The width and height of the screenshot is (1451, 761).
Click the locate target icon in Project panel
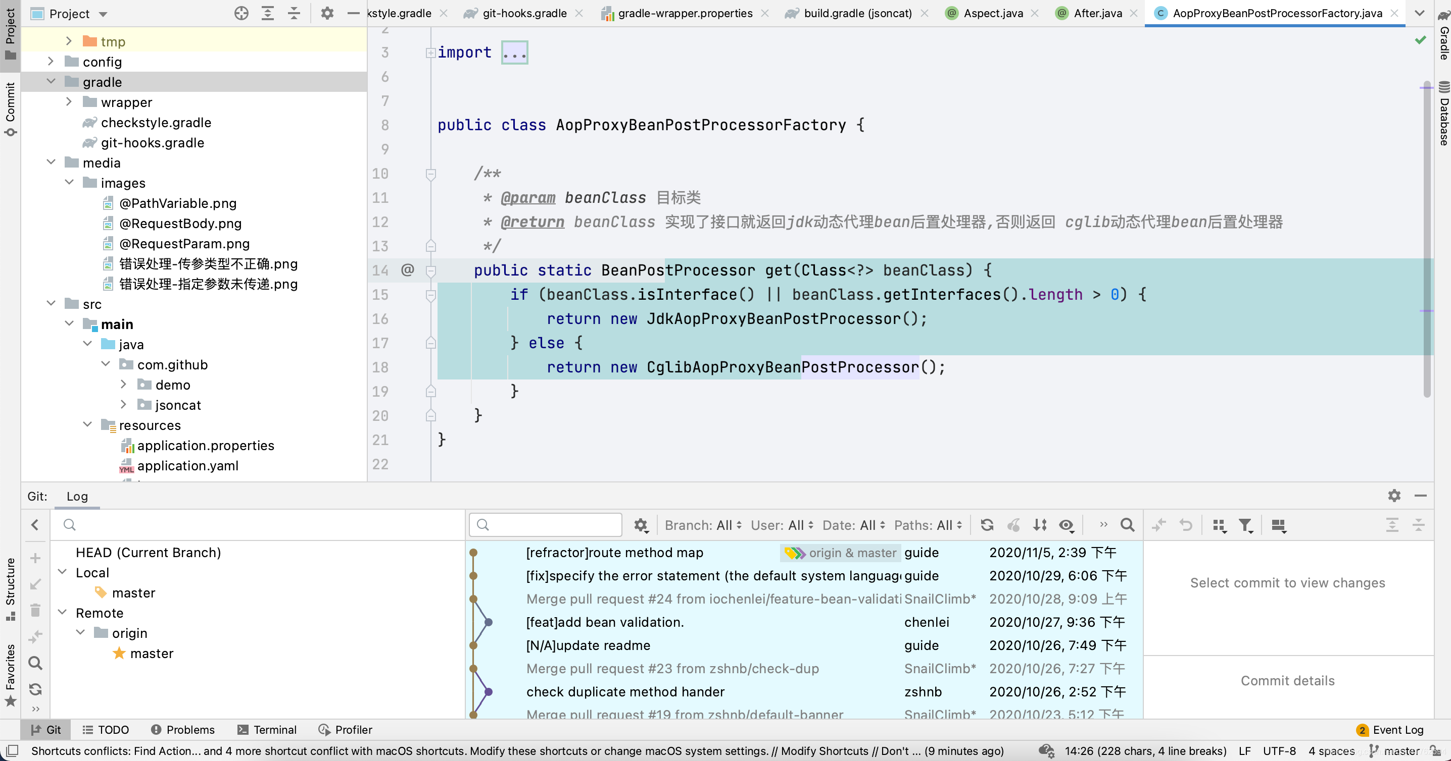click(x=241, y=13)
